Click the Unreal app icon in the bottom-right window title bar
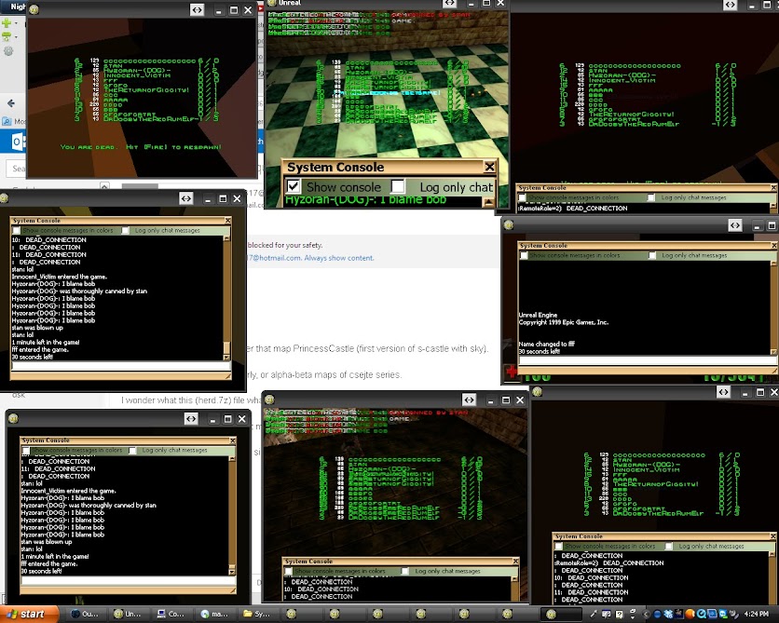The image size is (779, 623). (537, 392)
